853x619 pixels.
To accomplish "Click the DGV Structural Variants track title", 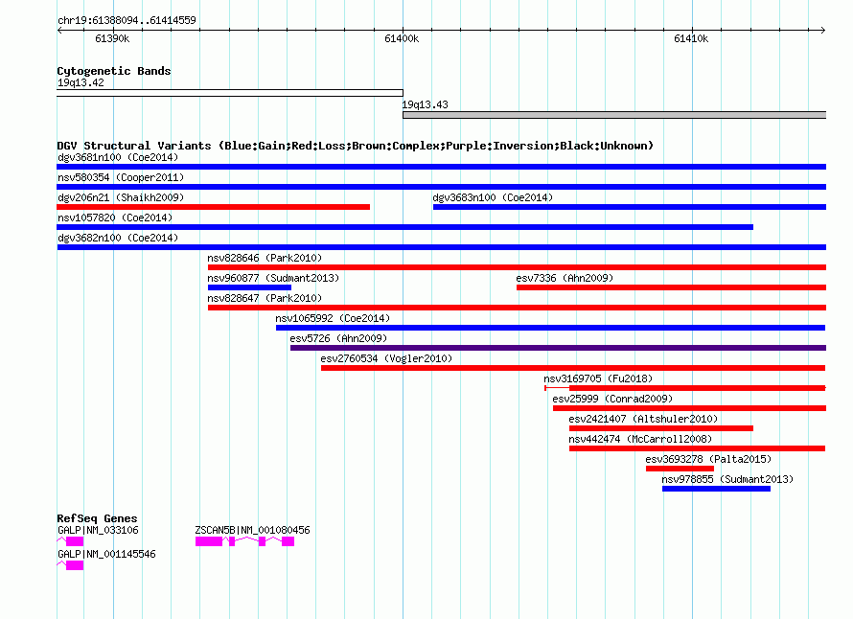I will [x=356, y=146].
